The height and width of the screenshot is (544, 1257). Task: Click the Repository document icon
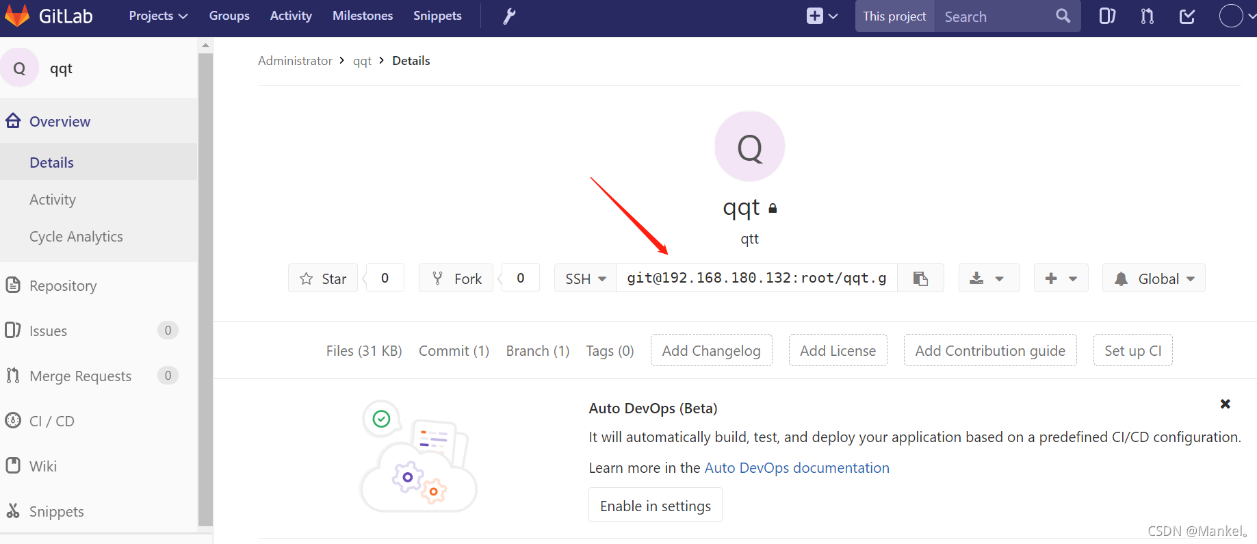[x=13, y=285]
